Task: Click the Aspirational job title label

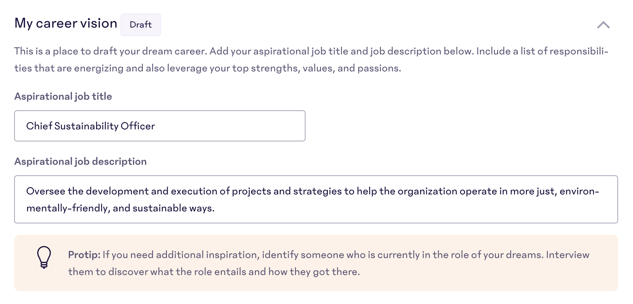Action: click(63, 97)
